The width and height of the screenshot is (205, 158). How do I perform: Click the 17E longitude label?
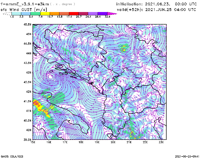tap(65, 142)
